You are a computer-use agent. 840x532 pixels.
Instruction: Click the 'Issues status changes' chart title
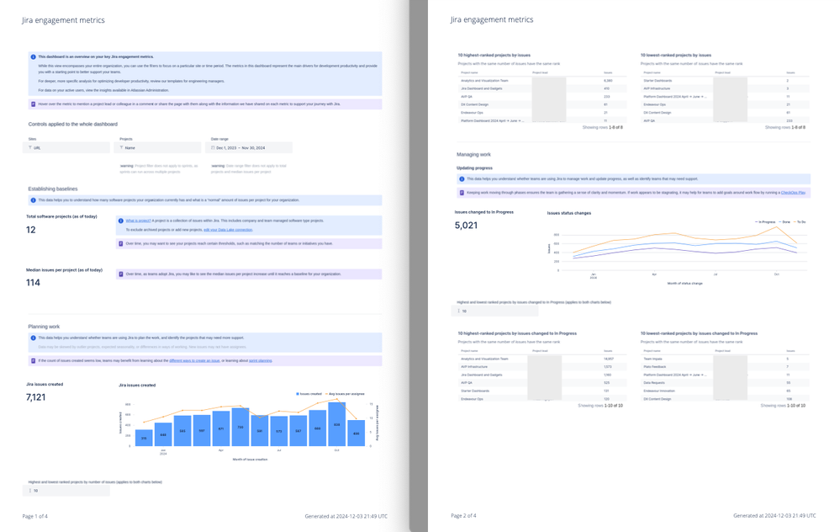[569, 213]
